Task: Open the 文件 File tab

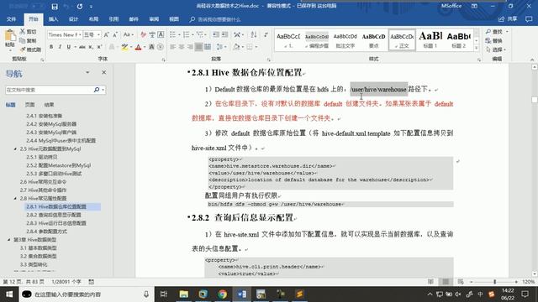Action: [x=11, y=19]
